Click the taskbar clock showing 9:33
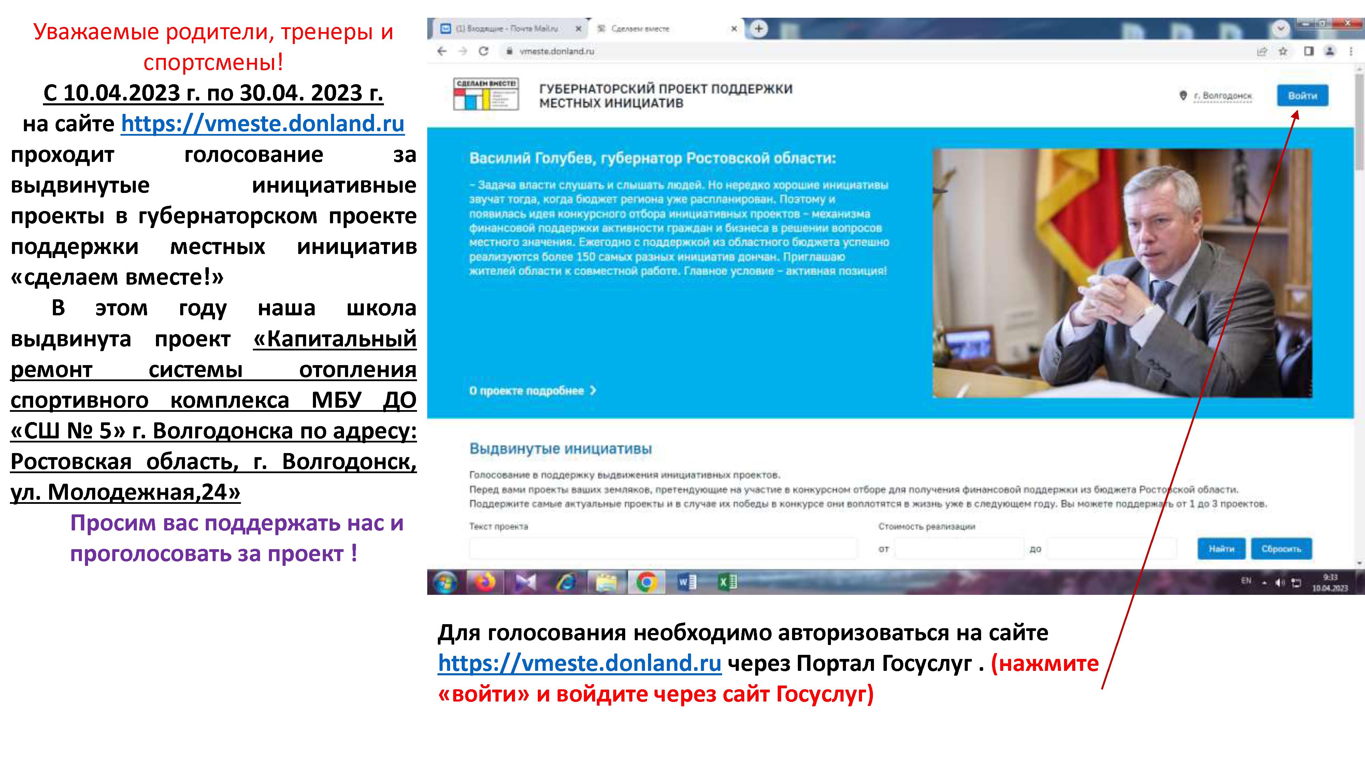1365x767 pixels. pyautogui.click(x=1330, y=583)
